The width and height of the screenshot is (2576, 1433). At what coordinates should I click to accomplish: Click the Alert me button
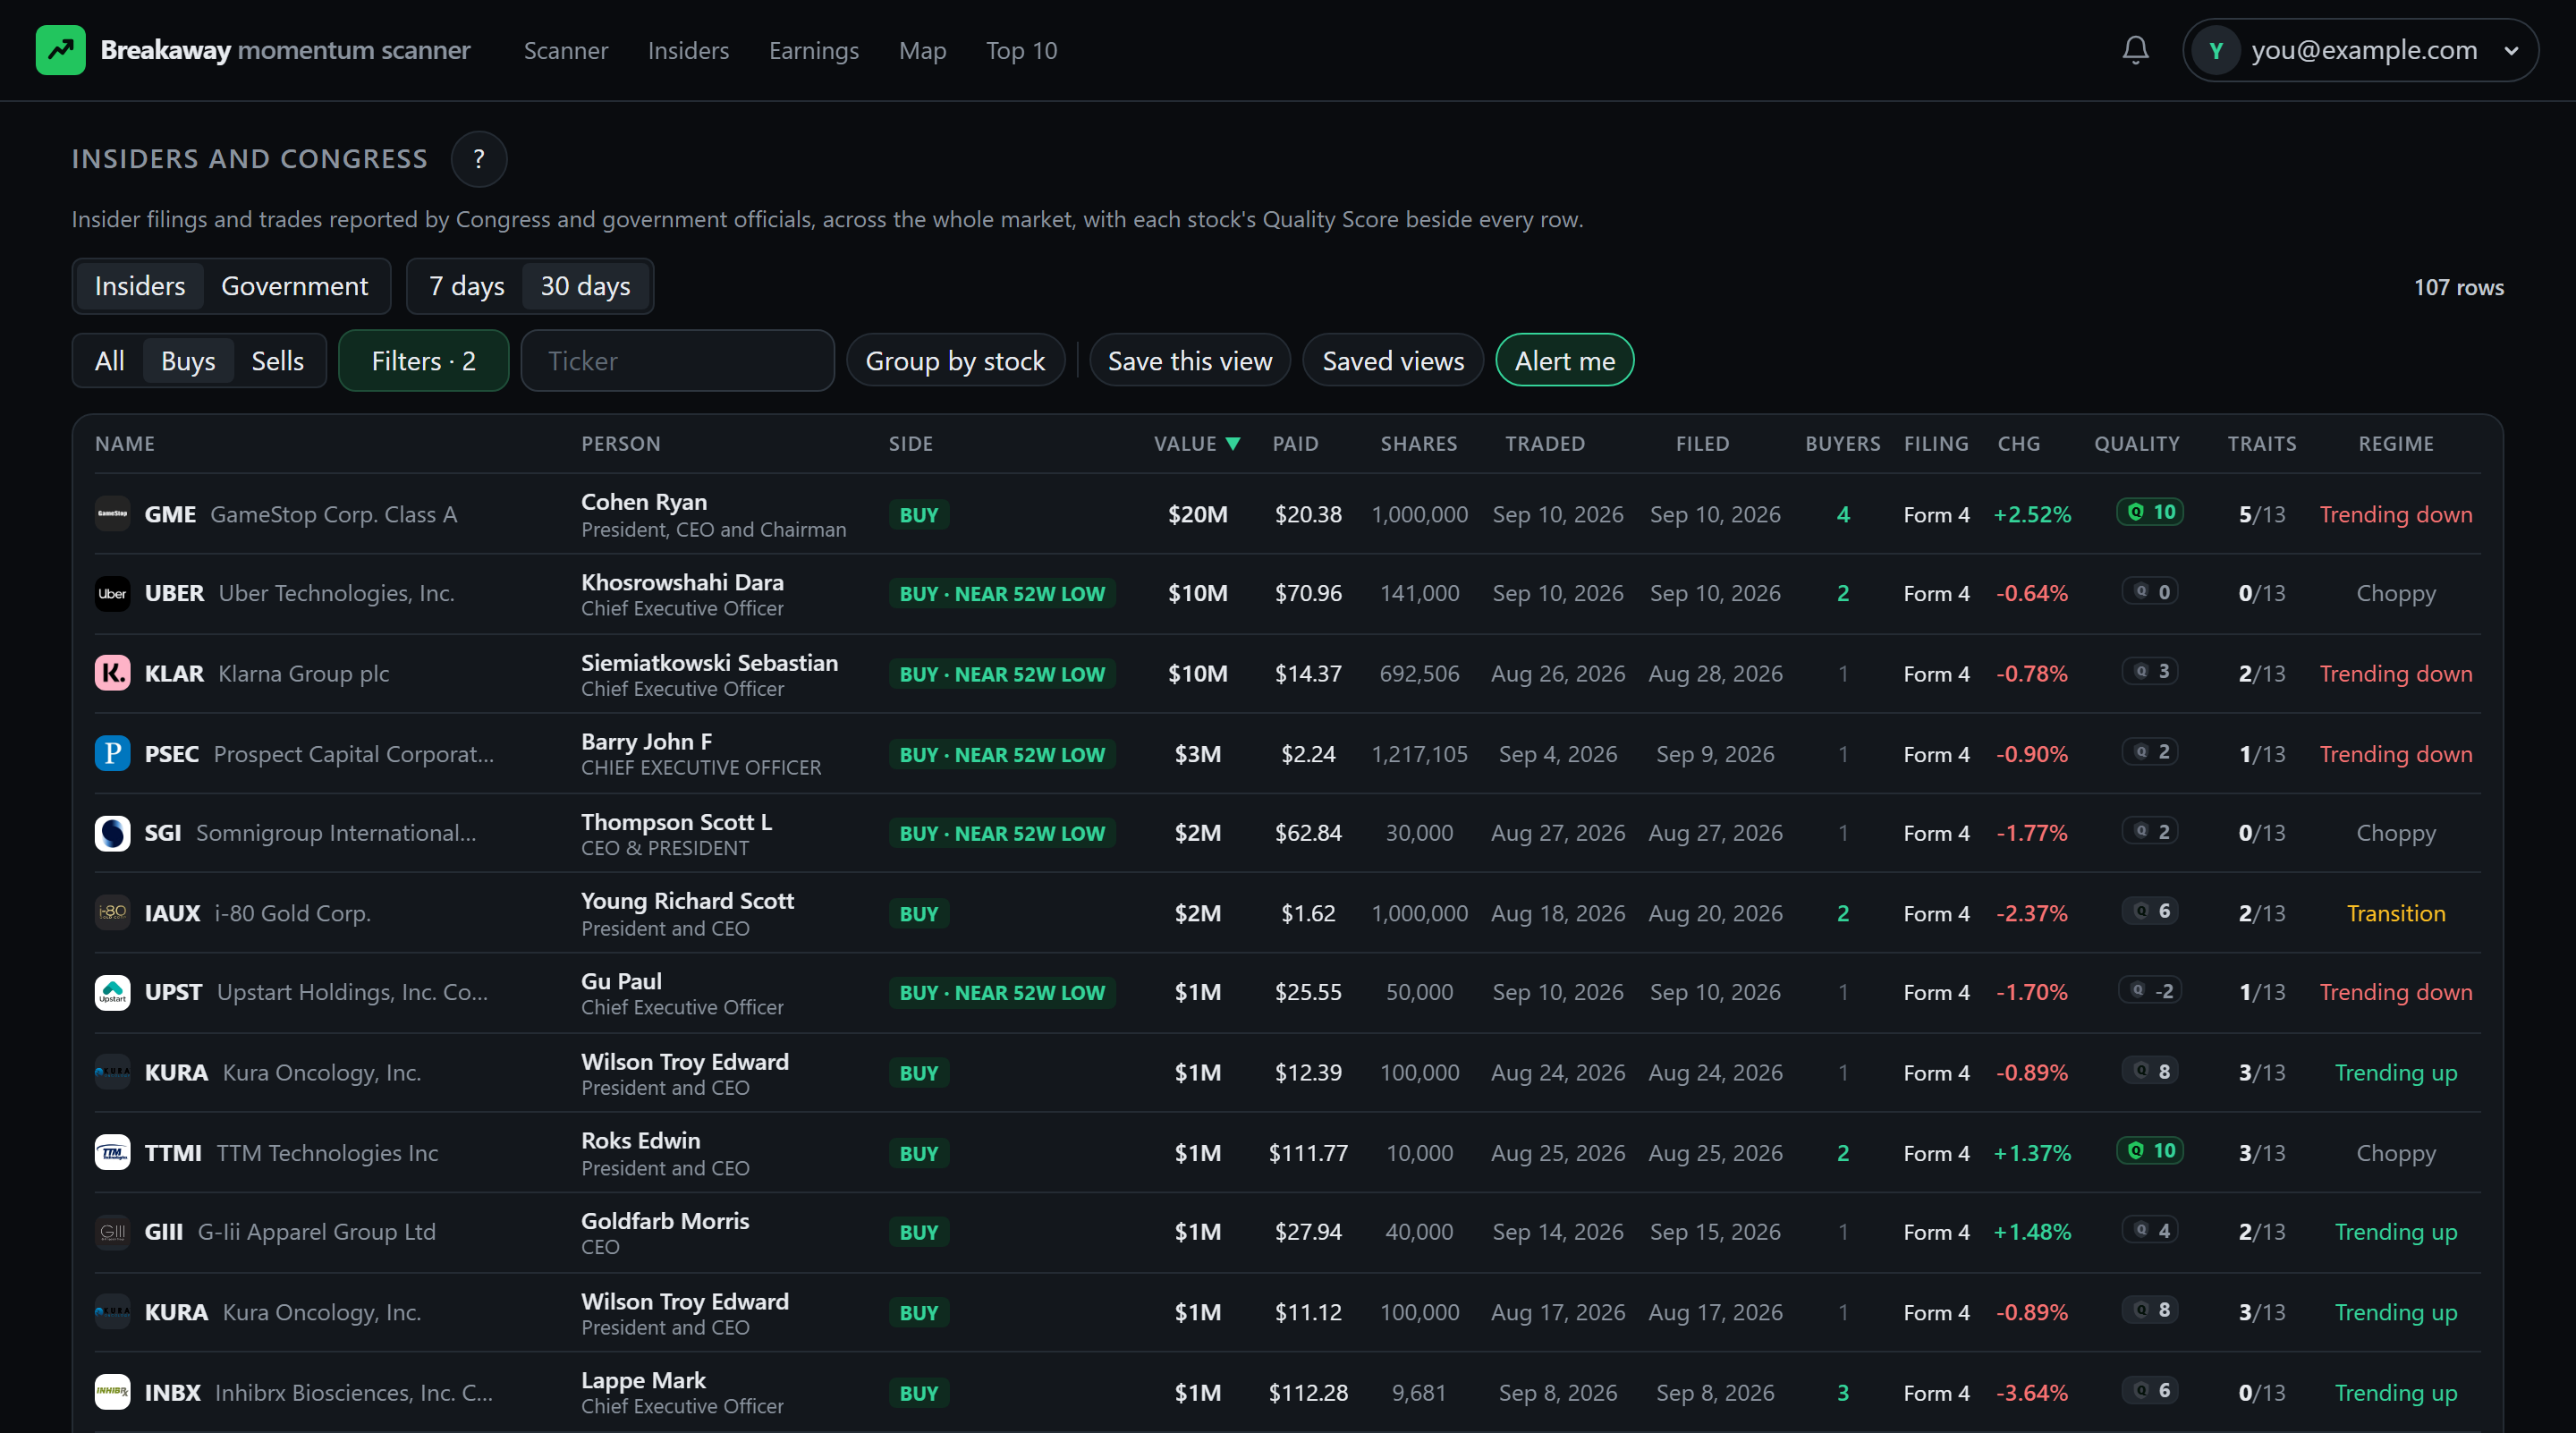(1565, 361)
